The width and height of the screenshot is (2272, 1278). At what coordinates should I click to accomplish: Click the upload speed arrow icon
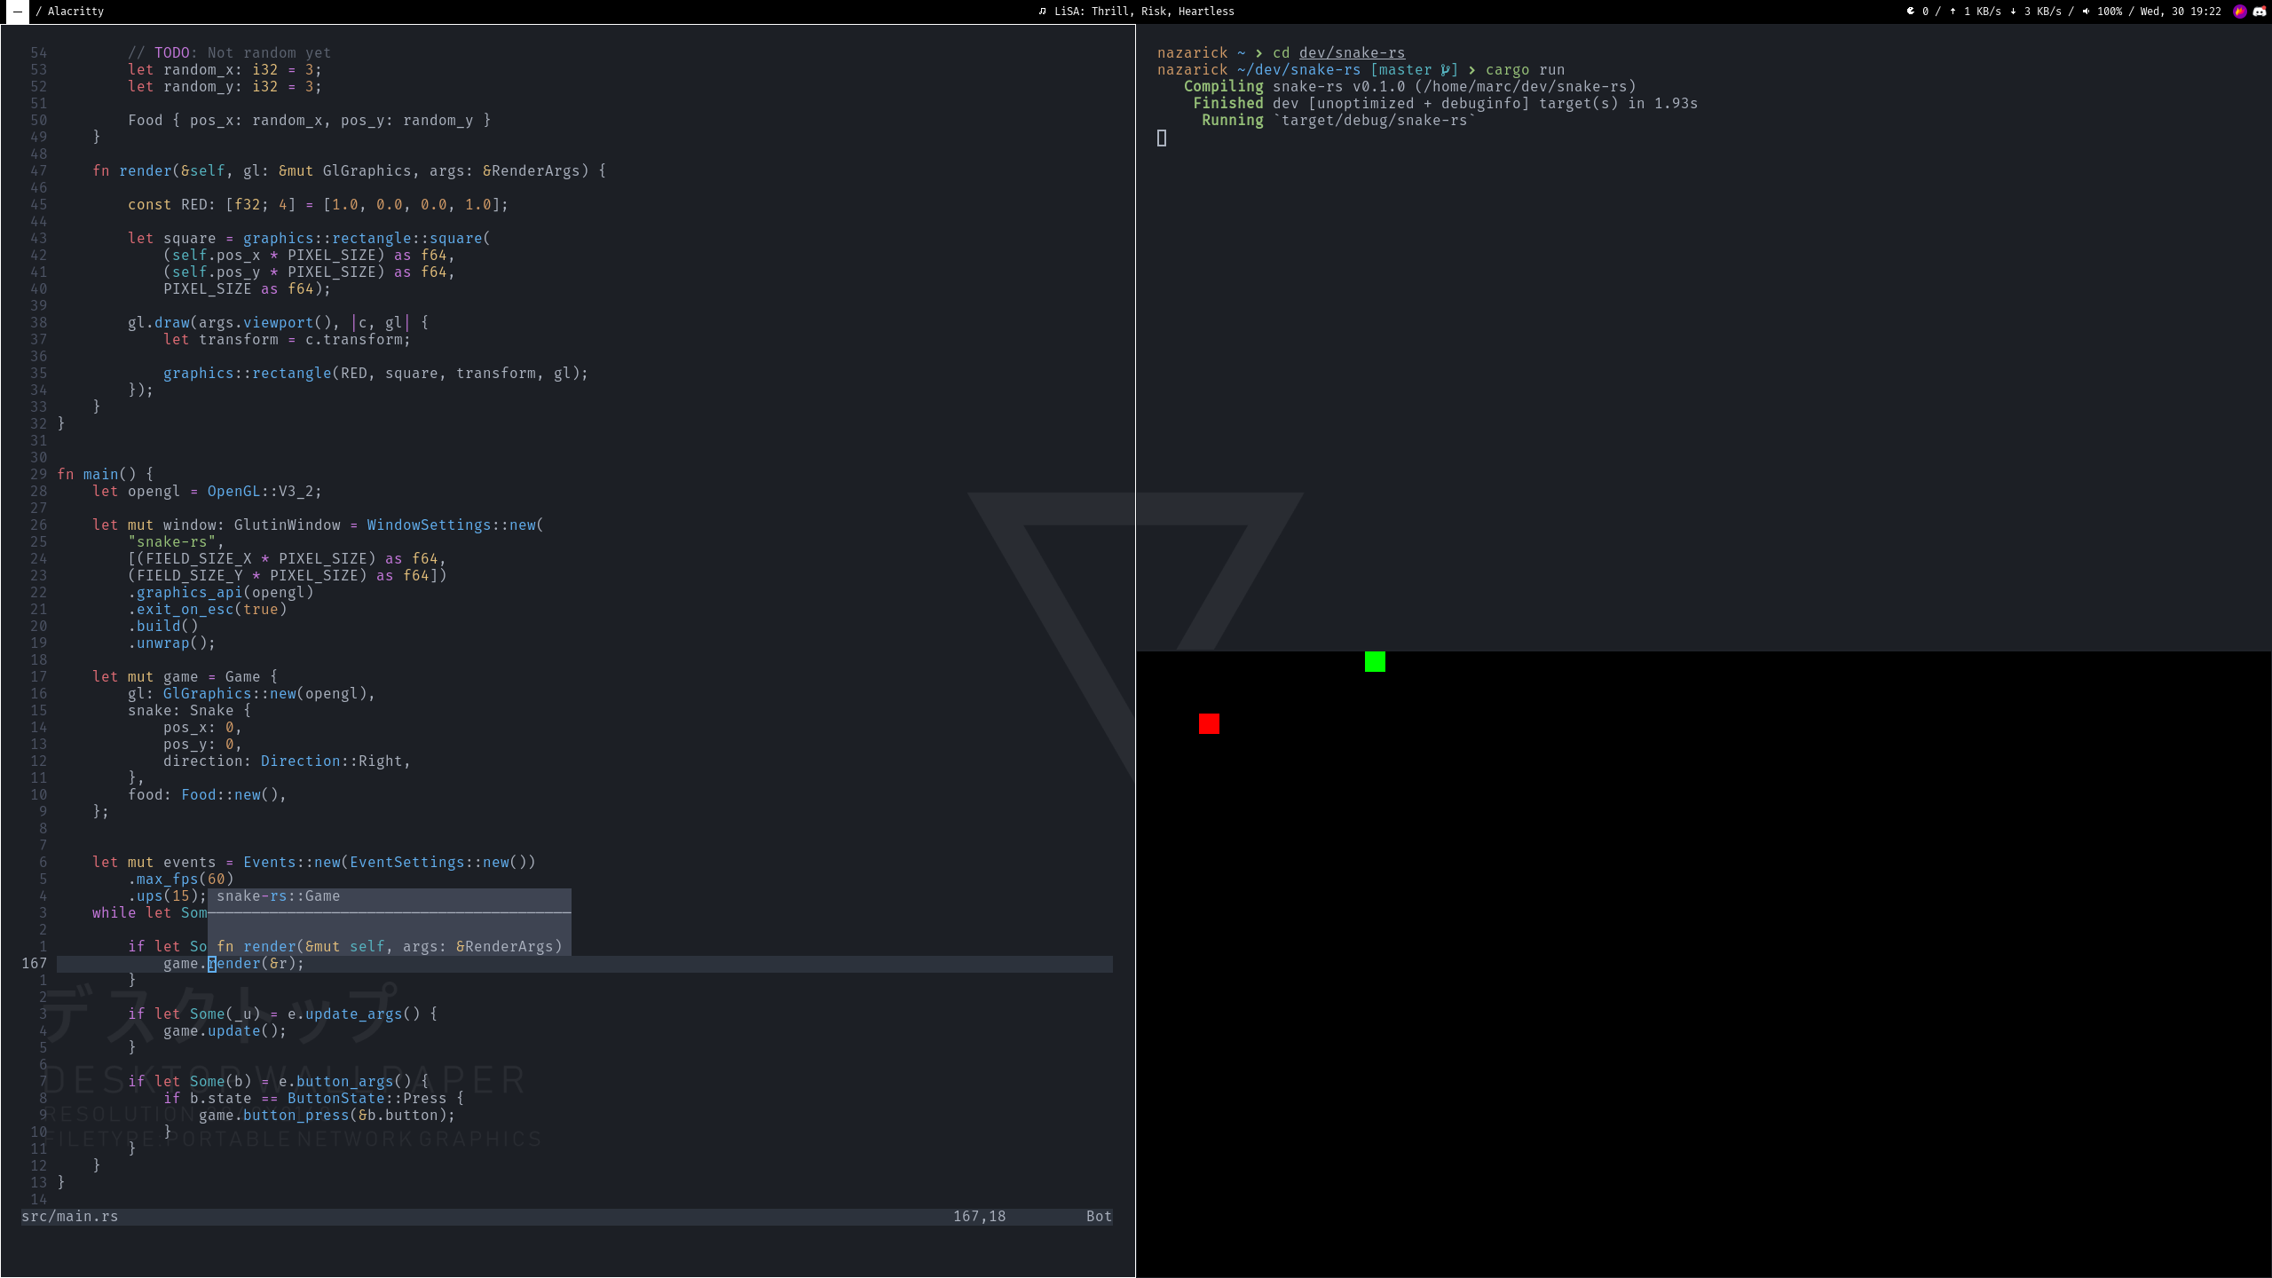pyautogui.click(x=1952, y=11)
